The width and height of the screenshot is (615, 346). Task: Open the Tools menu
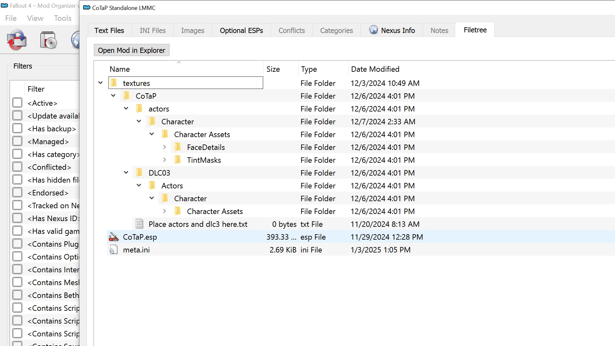tap(62, 18)
